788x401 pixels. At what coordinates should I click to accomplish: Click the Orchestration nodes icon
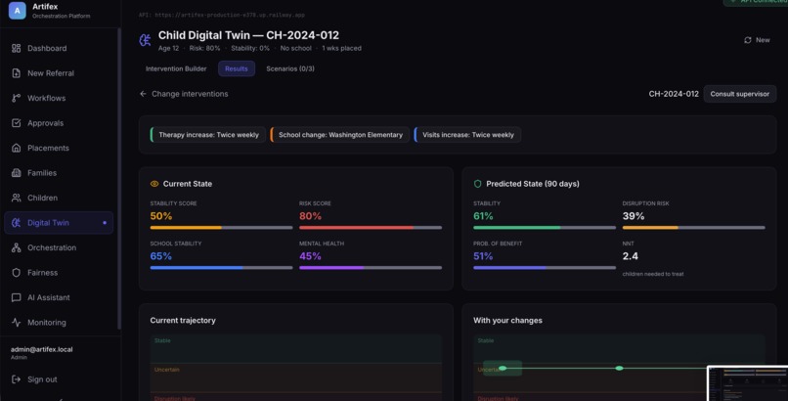pos(16,247)
